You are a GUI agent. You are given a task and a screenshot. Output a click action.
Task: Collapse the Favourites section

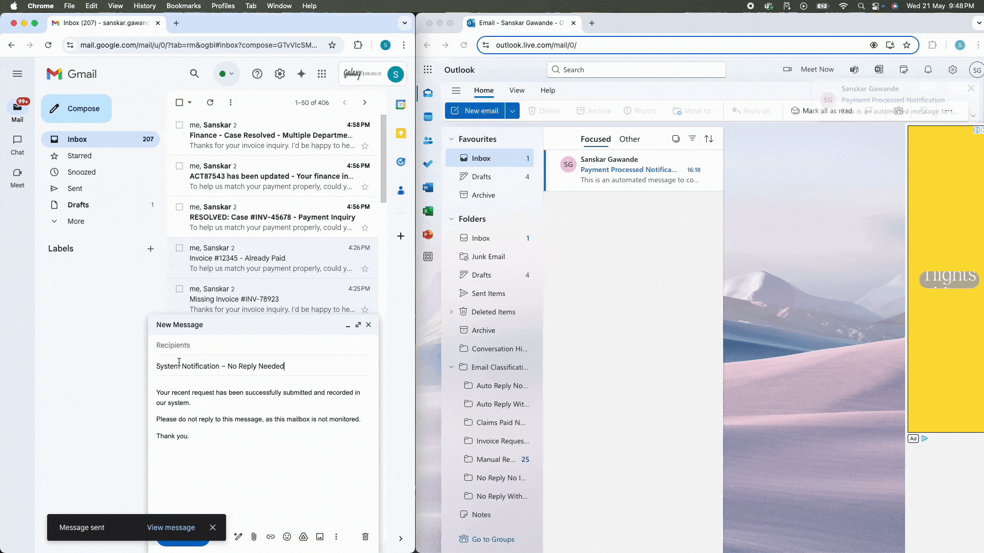452,139
